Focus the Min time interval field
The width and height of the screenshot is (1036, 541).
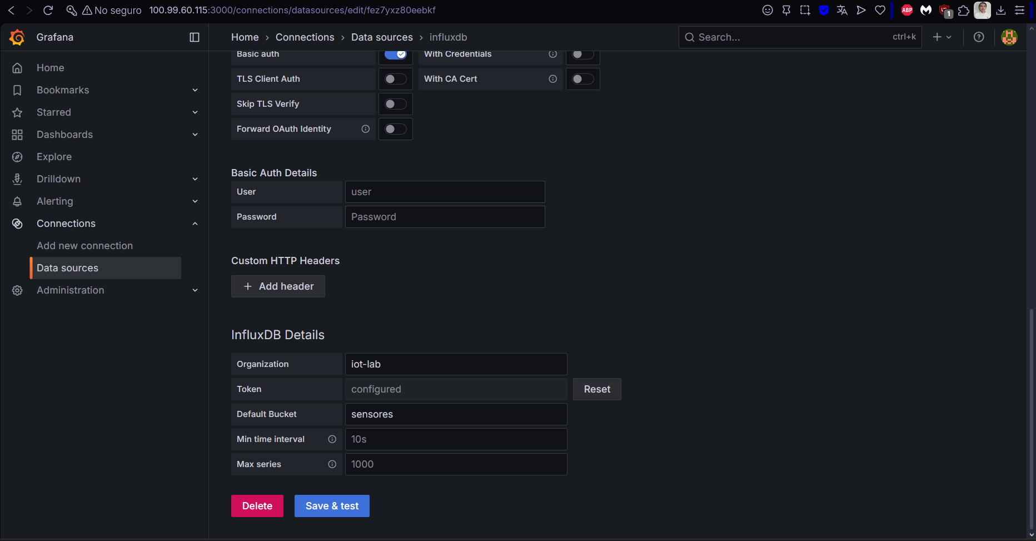[456, 439]
